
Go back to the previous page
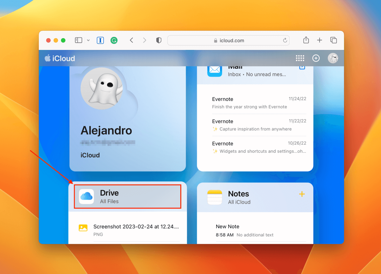(x=131, y=40)
